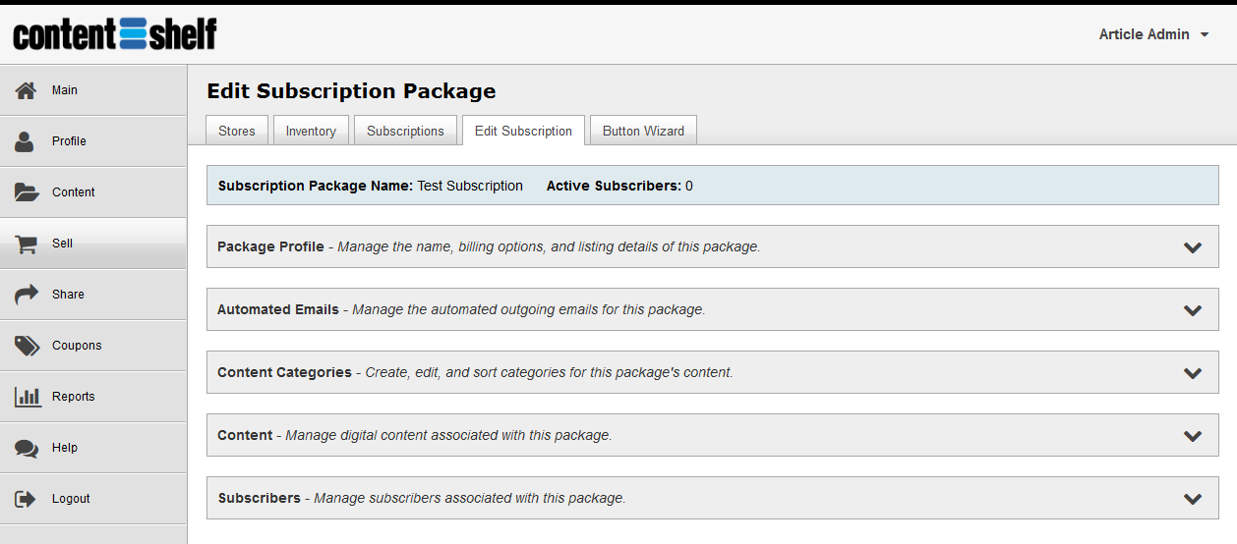The height and width of the screenshot is (544, 1237).
Task: Click the Test Subscription package name
Action: pyautogui.click(x=470, y=186)
